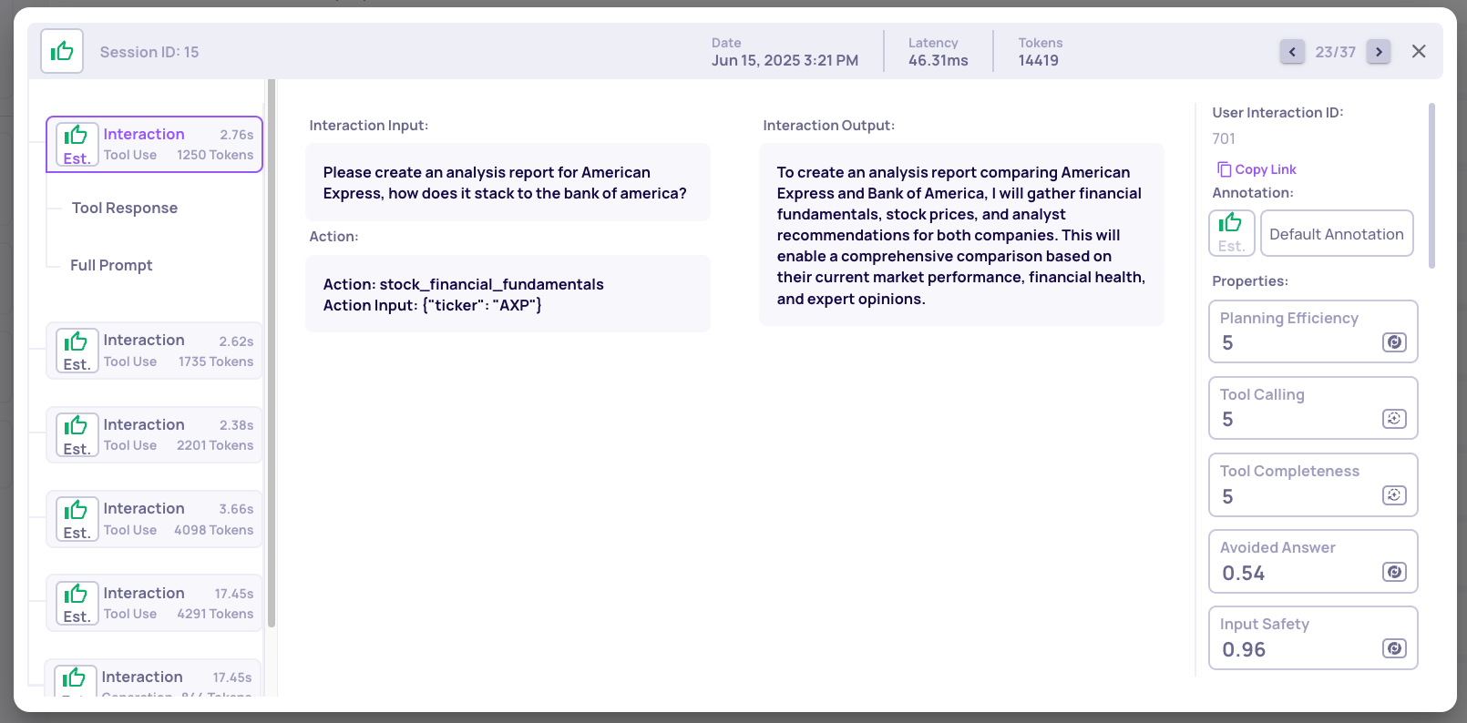This screenshot has height=723, width=1467.
Task: Select the 2.76s 1250 Tokens interaction
Action: (x=154, y=144)
